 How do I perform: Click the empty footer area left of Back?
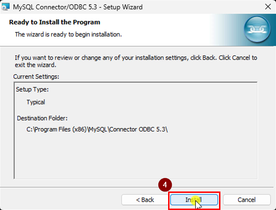click(x=60, y=200)
